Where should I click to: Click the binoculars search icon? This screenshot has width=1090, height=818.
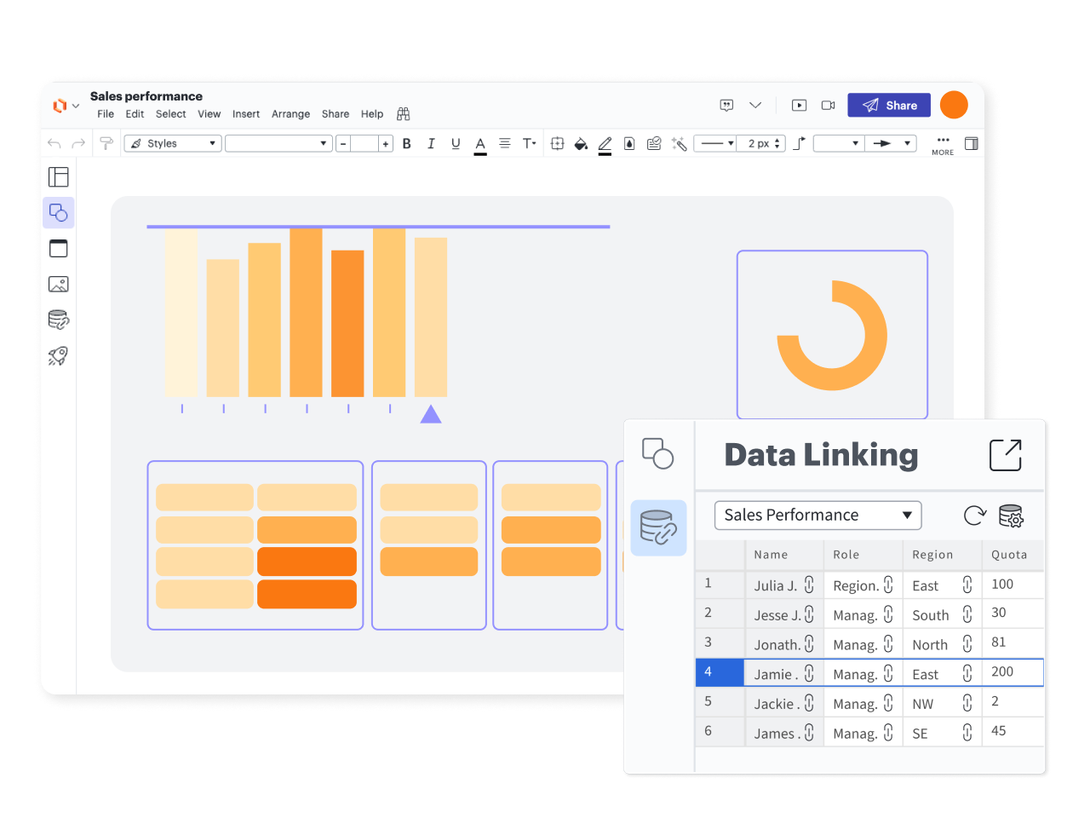pos(404,114)
